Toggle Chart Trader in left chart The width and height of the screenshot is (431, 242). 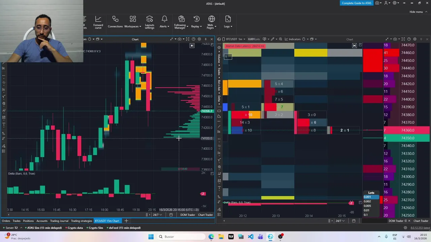pos(205,215)
